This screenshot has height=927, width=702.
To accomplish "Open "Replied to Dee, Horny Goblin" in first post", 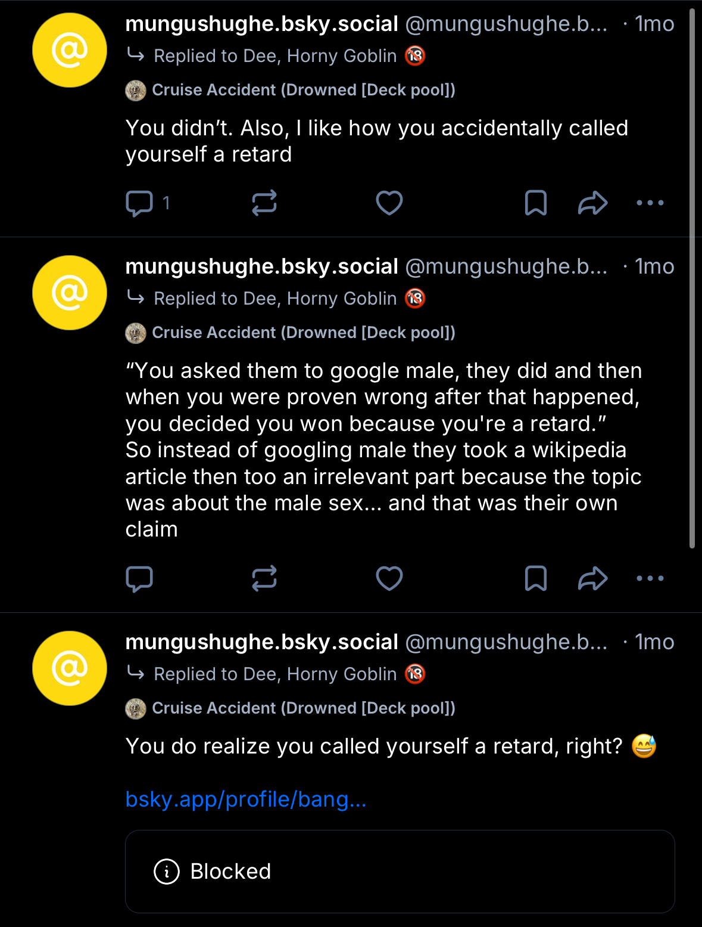I will coord(275,56).
